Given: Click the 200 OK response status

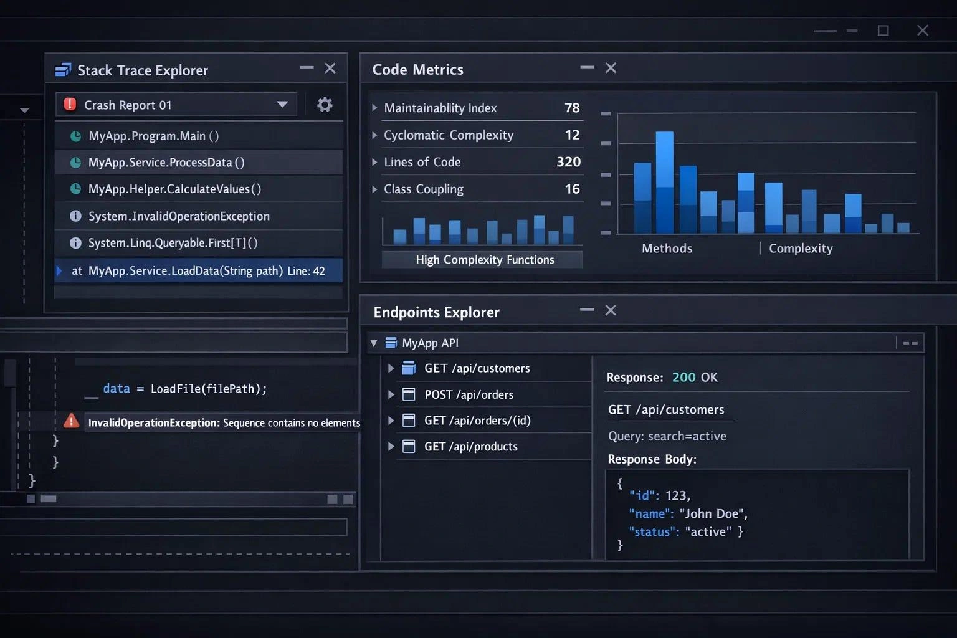Looking at the screenshot, I should coord(695,377).
